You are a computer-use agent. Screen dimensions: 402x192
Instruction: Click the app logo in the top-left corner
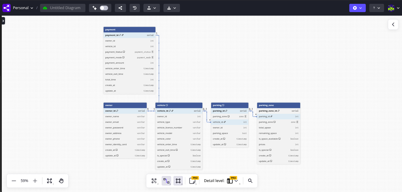coord(6,8)
